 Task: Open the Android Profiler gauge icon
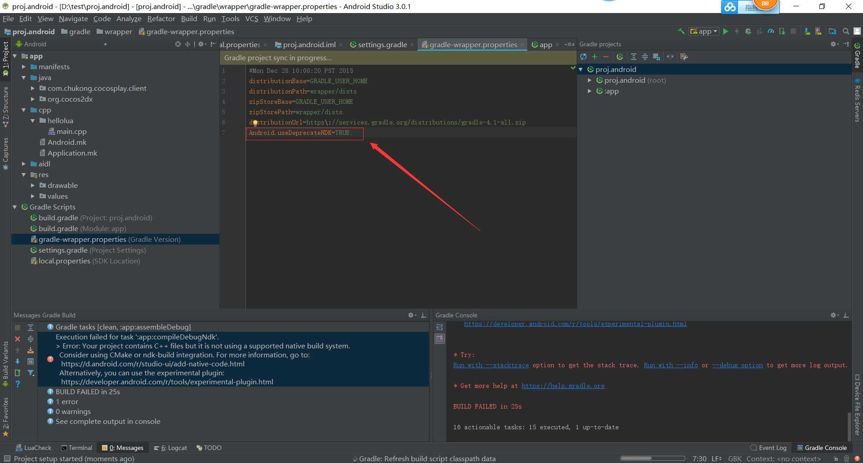click(x=771, y=31)
